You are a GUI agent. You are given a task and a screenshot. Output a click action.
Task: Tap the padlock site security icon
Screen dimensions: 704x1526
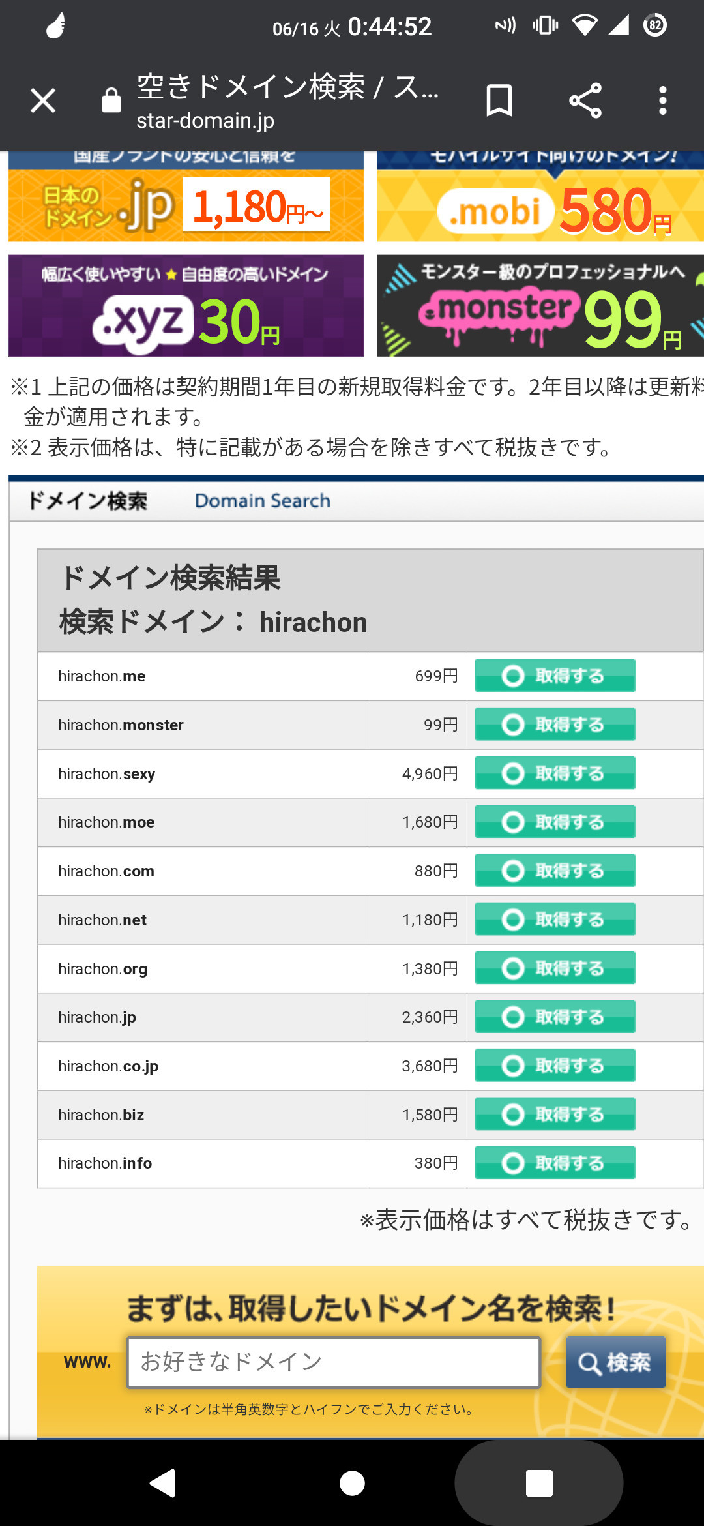click(111, 101)
